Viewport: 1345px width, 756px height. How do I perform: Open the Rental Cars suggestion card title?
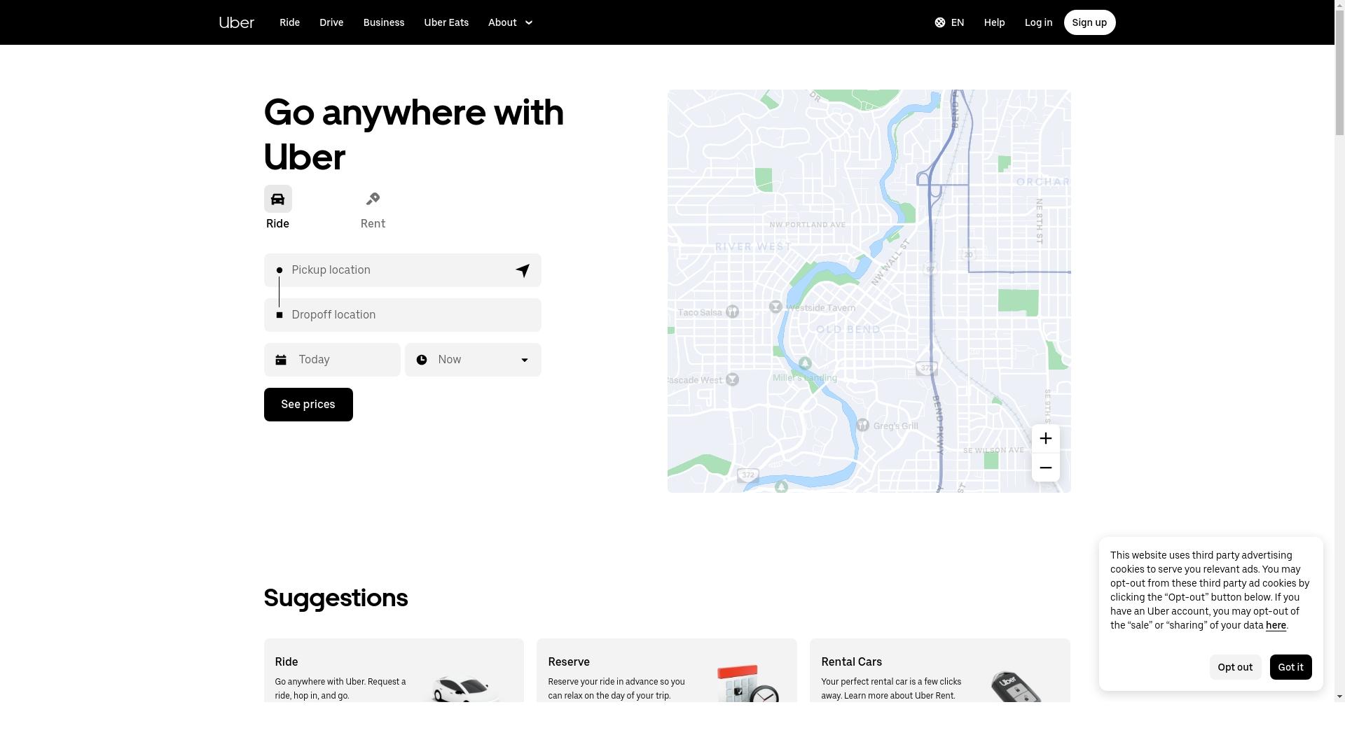coord(851,661)
